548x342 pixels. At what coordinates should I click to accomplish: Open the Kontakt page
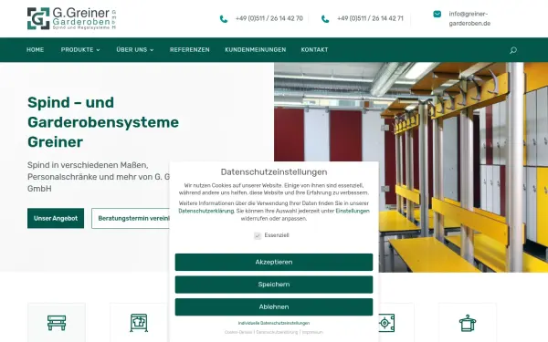click(314, 49)
